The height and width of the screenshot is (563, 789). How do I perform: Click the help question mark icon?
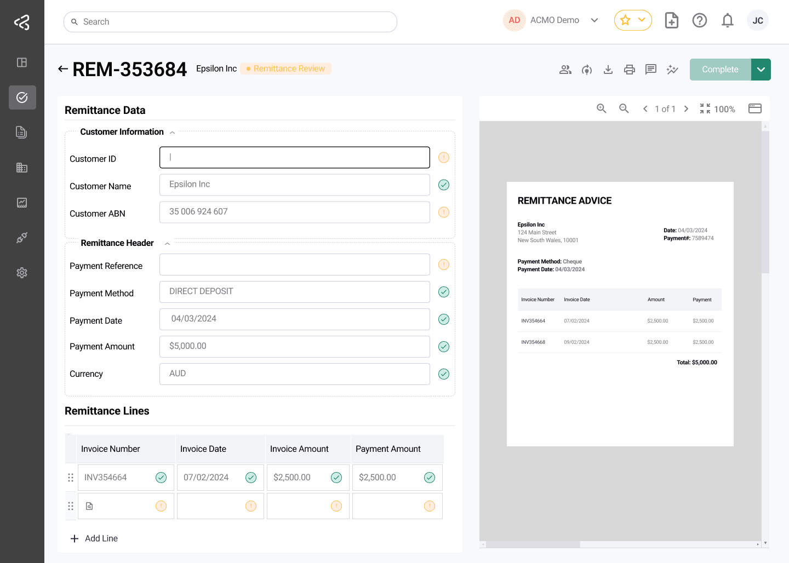700,21
